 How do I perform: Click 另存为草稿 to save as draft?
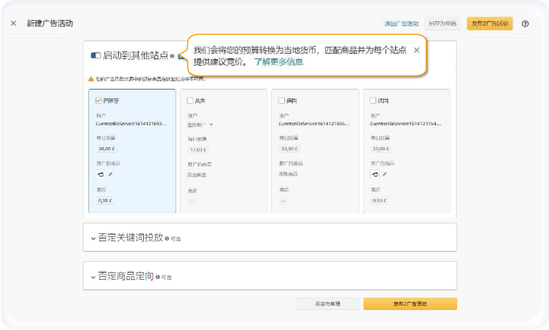coord(327,304)
